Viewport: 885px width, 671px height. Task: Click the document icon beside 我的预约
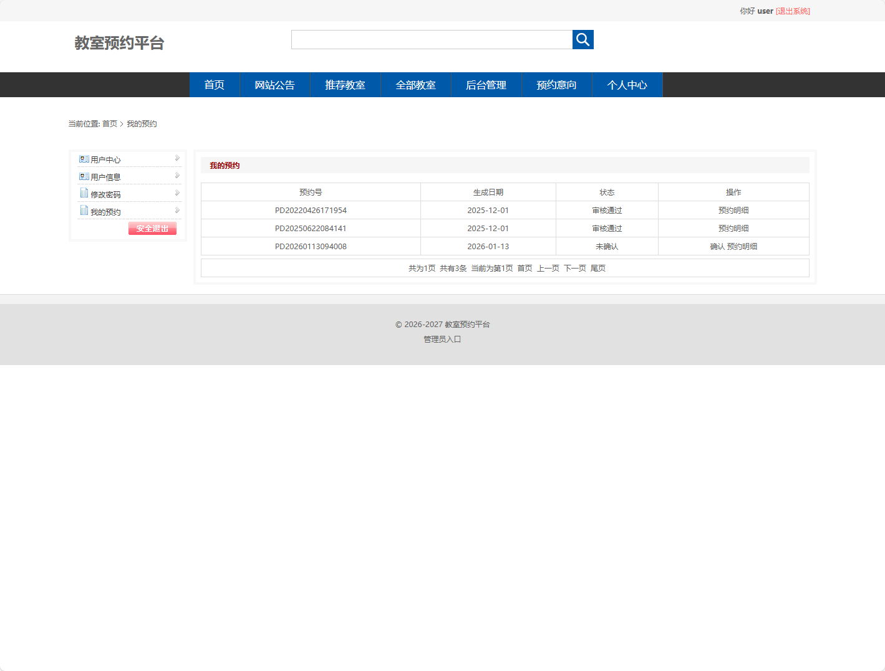point(84,211)
